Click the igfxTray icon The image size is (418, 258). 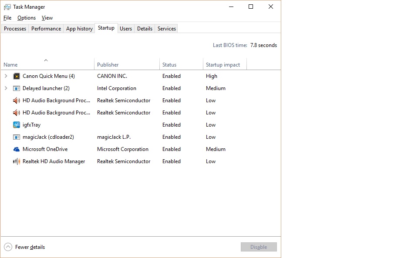[x=17, y=124]
